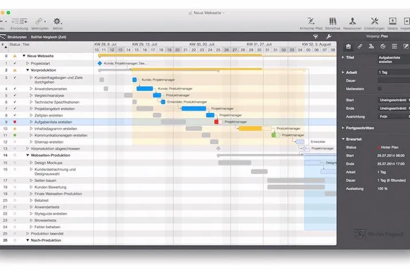Expand the Fortgeschritten section
410x273 pixels.
pos(343,128)
